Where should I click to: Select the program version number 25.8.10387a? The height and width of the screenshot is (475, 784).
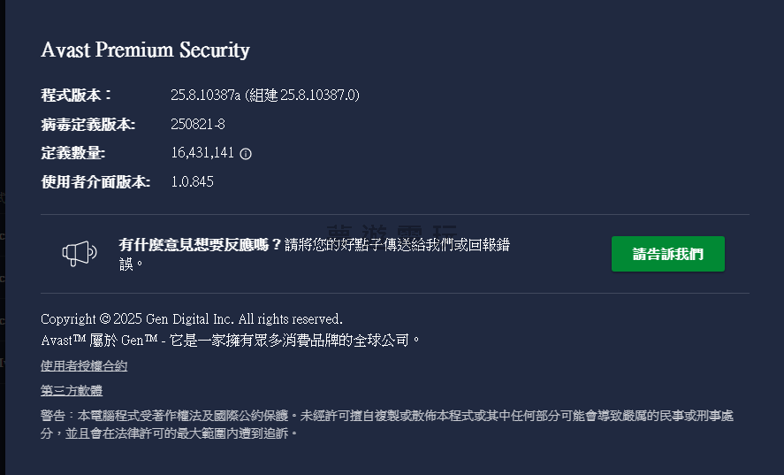(205, 96)
